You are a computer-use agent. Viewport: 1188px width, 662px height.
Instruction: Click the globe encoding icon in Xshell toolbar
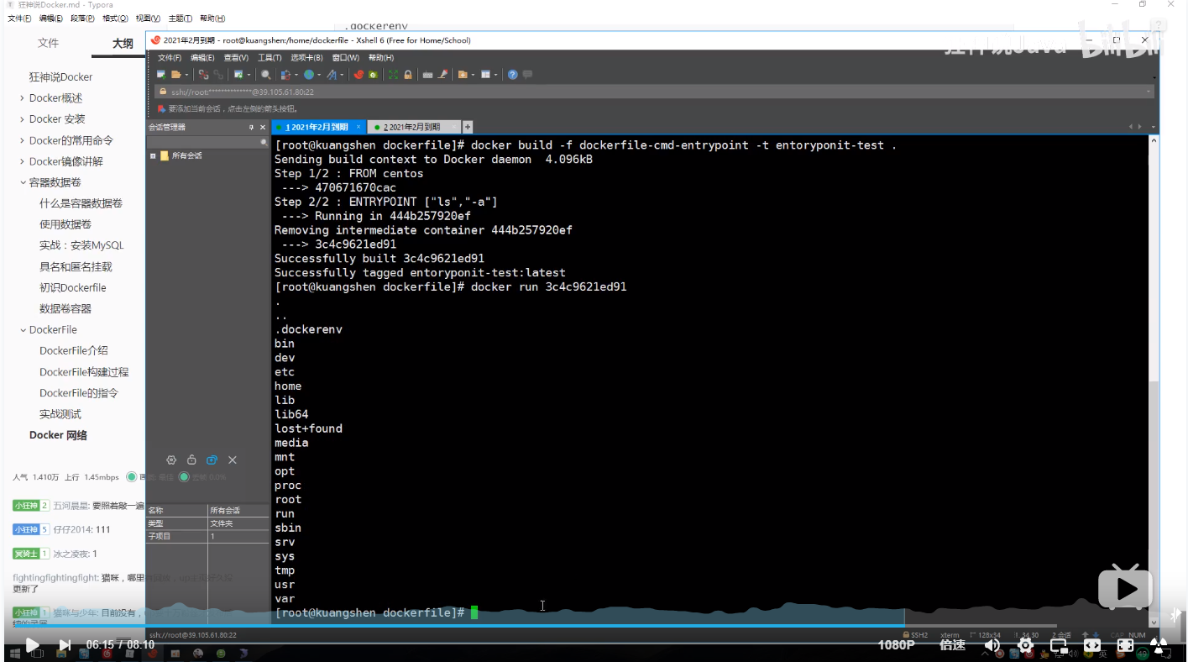[x=308, y=75]
